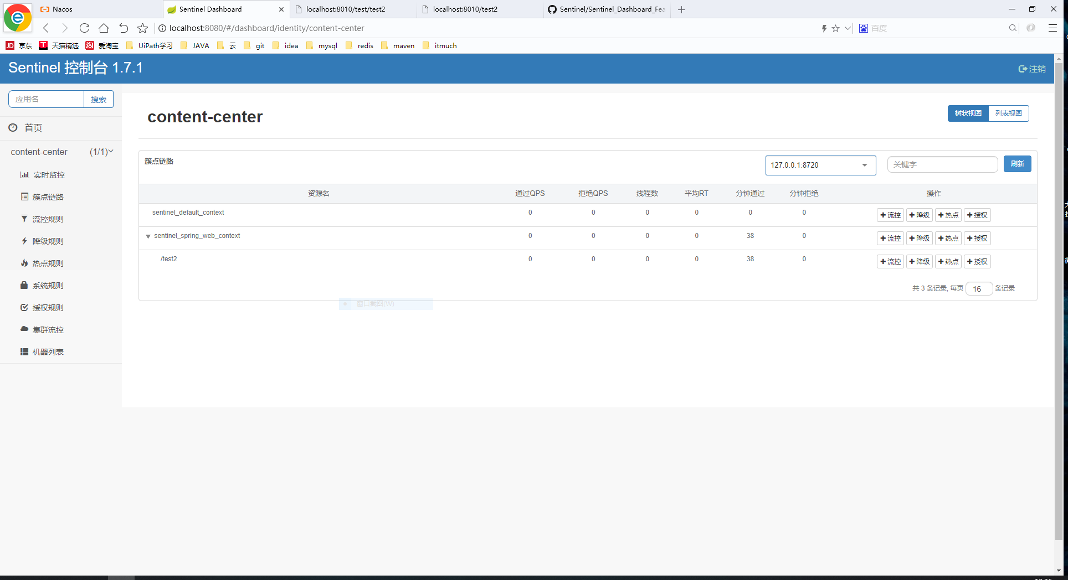Open the JAVA bookmark folder

point(195,45)
